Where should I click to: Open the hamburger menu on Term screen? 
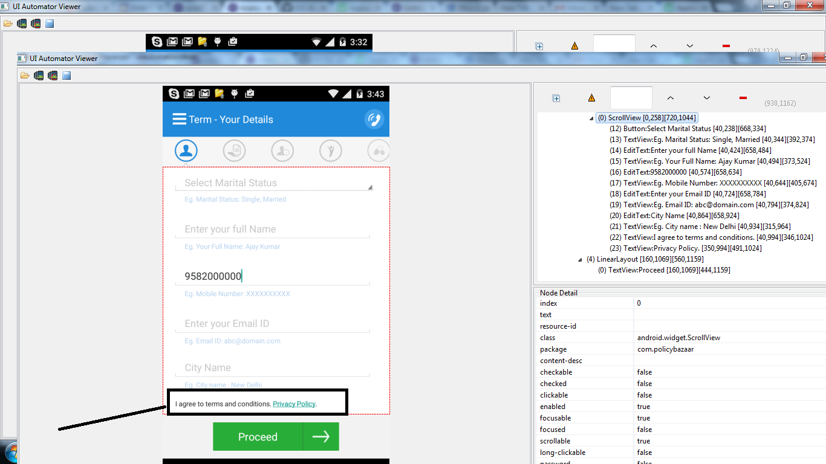point(179,119)
